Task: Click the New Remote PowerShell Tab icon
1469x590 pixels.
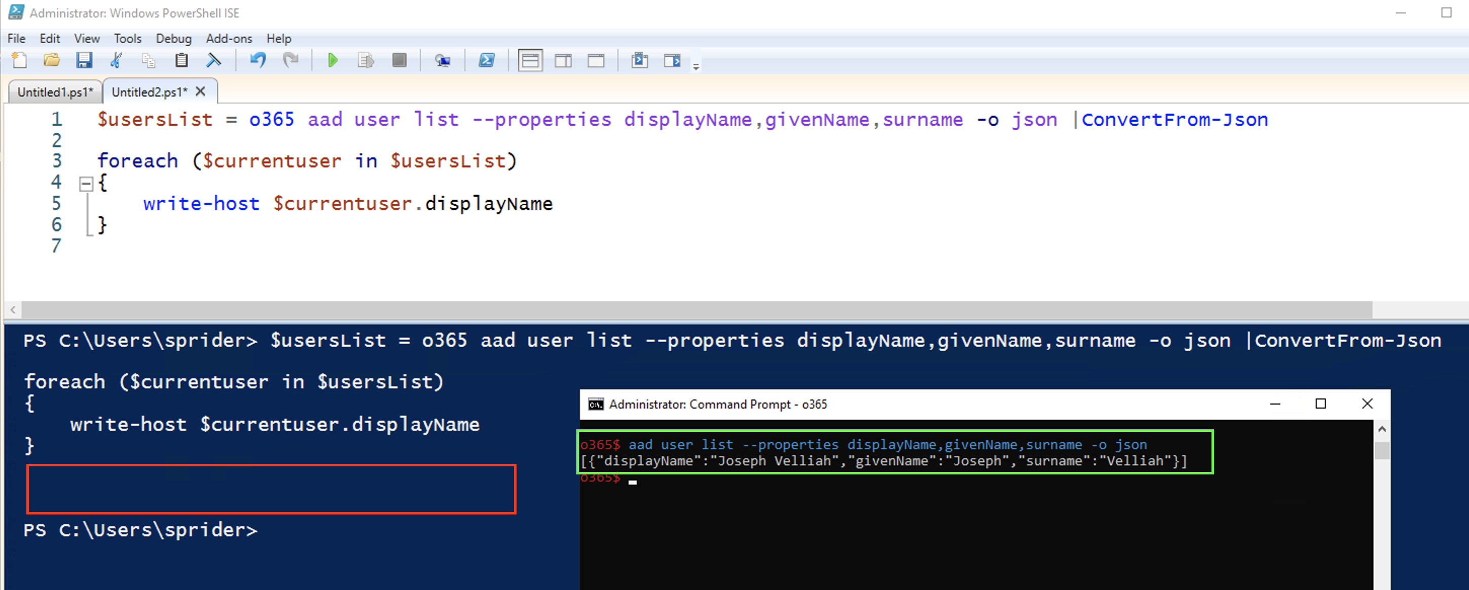Action: (x=443, y=60)
